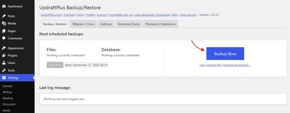Open Reading settings submenu

pyautogui.click(x=8, y=98)
